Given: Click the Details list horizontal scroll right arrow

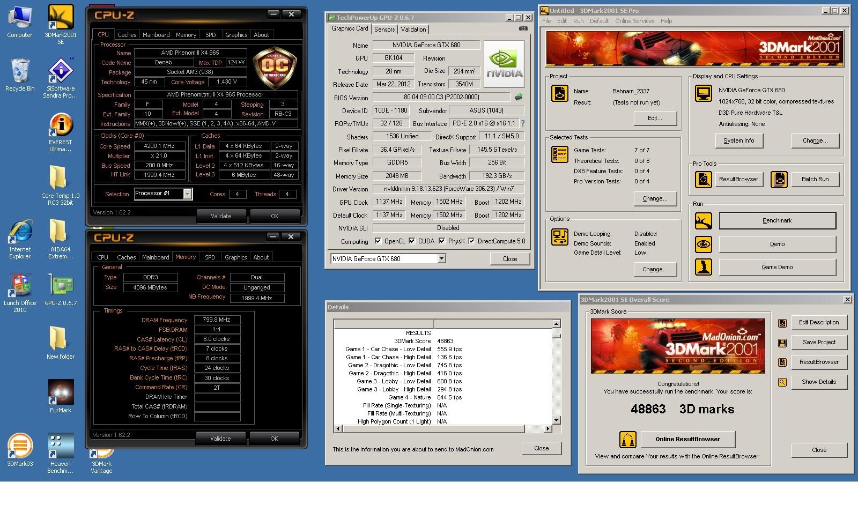Looking at the screenshot, I should pos(548,429).
